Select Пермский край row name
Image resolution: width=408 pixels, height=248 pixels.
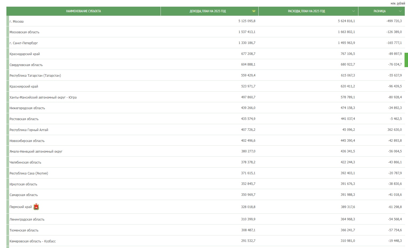coord(21,207)
